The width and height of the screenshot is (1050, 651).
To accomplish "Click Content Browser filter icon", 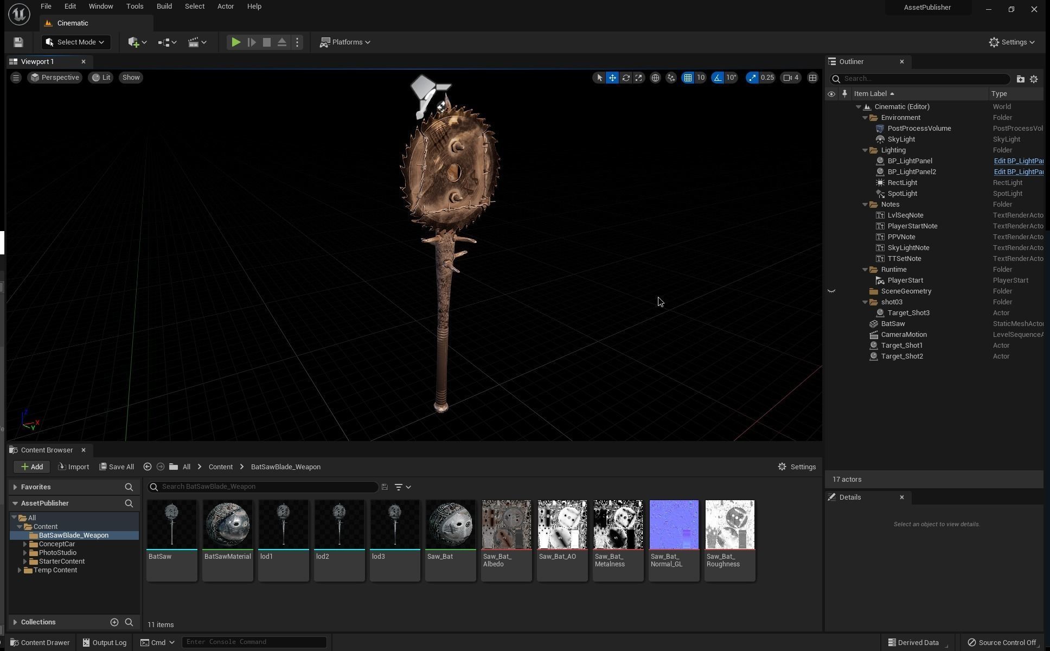I will [x=402, y=487].
